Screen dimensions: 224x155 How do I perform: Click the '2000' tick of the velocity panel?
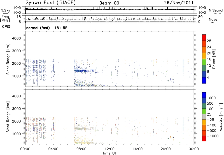tap(17, 121)
